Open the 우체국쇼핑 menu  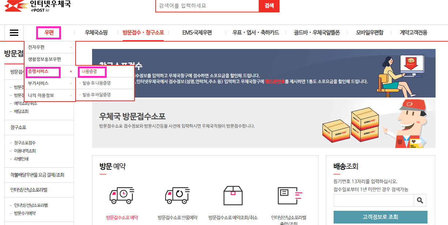pyautogui.click(x=96, y=33)
